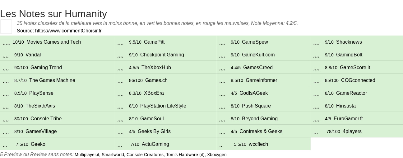Open the GamesVillage review

pos(41,132)
